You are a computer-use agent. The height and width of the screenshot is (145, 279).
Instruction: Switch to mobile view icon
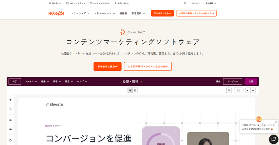(135, 90)
